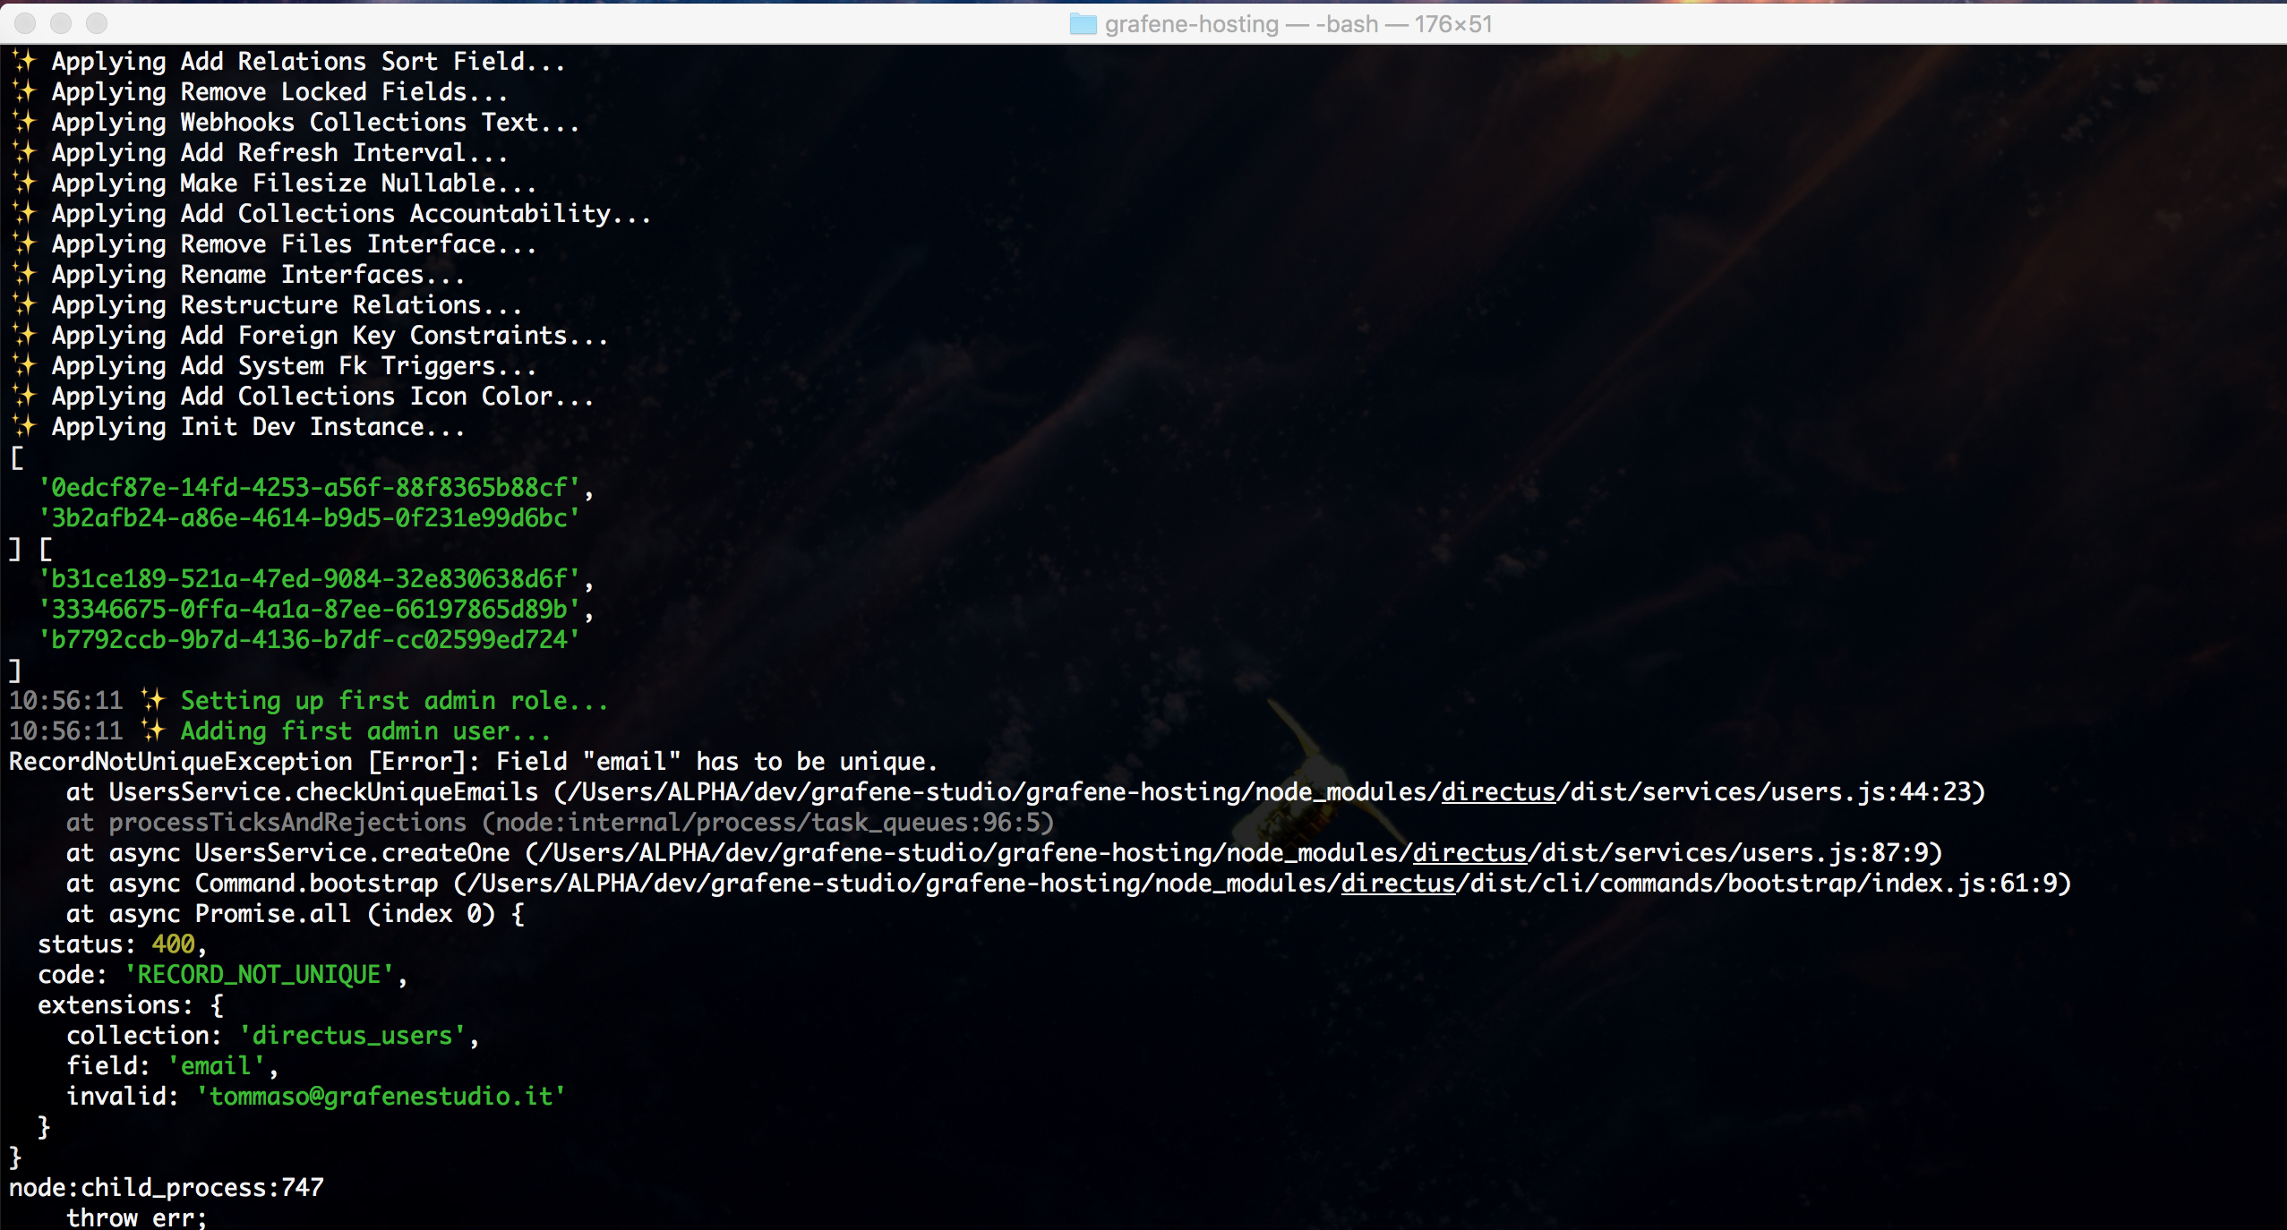Click the sparkle icon beside Add Foreign Key Constraints

pyautogui.click(x=24, y=335)
